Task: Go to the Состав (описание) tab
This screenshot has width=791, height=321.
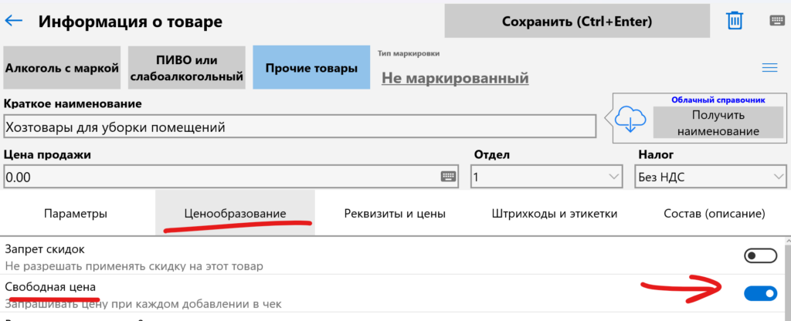Action: 714,213
